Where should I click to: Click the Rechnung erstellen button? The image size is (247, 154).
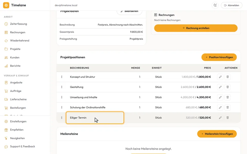tap(196, 28)
